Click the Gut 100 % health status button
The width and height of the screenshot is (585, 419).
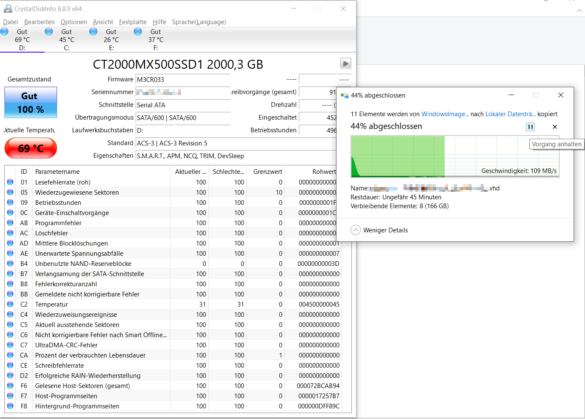click(x=31, y=103)
